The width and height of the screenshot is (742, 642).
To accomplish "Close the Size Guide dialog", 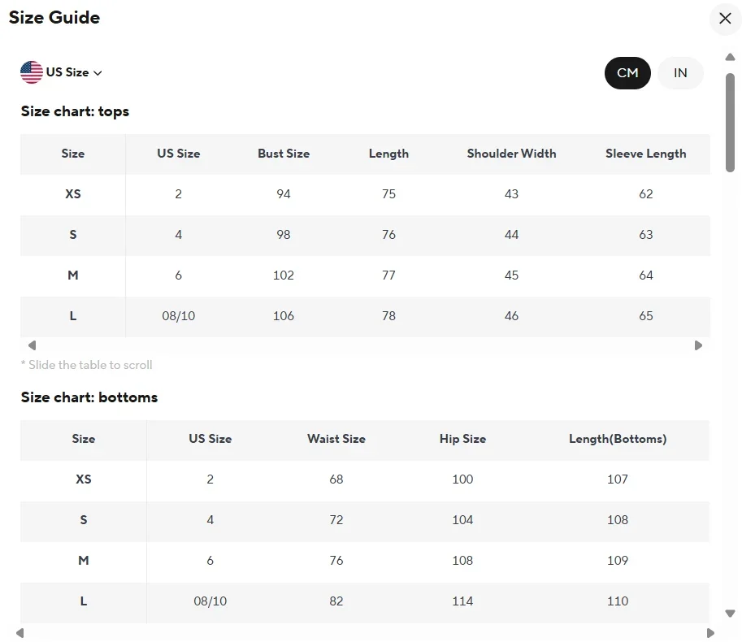I will [725, 19].
